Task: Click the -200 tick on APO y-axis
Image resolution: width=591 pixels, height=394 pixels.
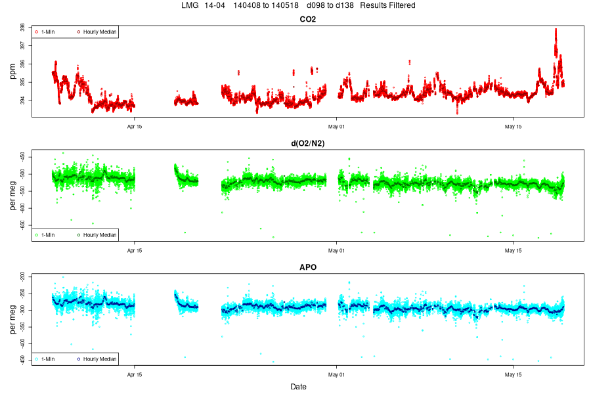Action: [22, 276]
